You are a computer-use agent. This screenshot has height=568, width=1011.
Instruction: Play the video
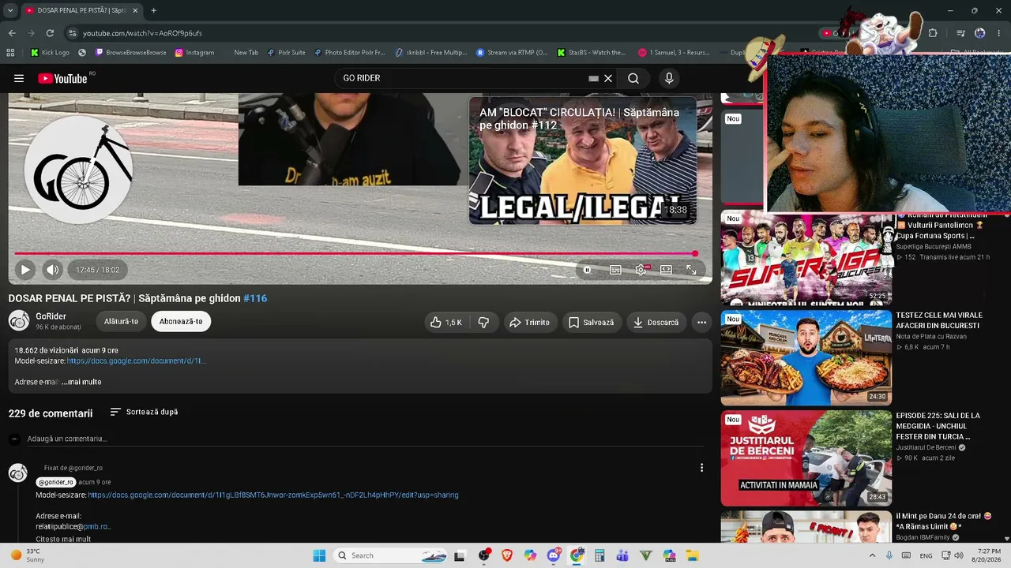(25, 270)
